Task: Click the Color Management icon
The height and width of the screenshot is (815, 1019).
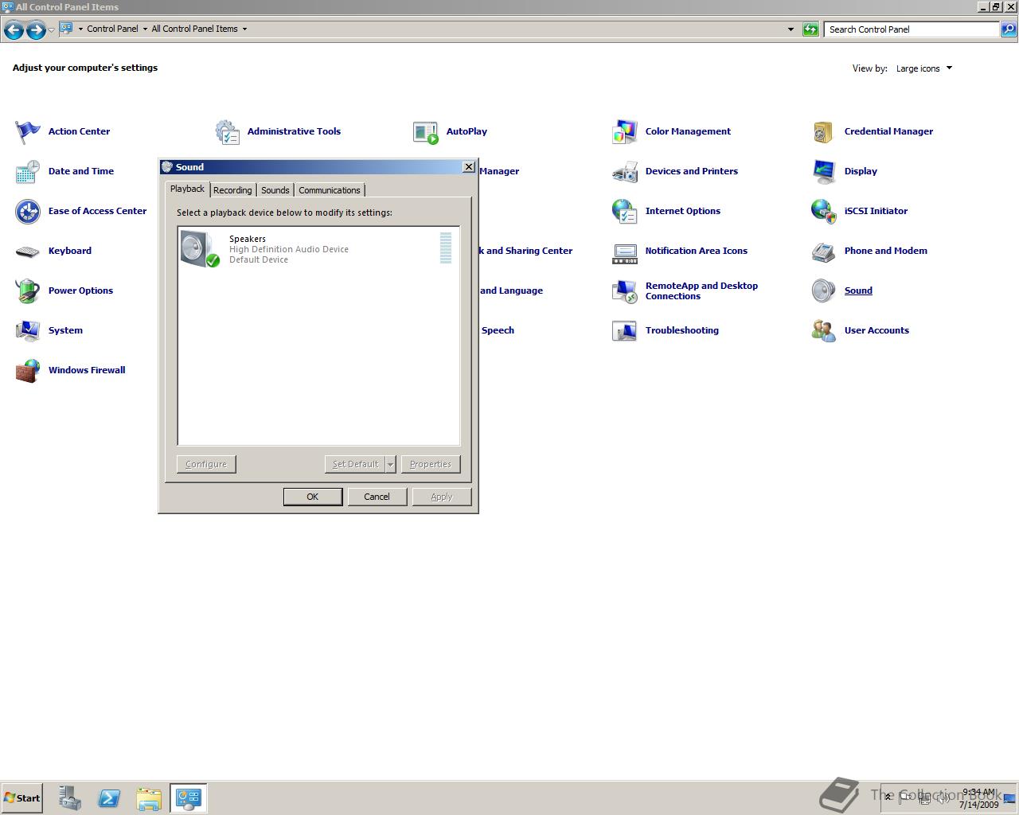Action: coord(624,131)
